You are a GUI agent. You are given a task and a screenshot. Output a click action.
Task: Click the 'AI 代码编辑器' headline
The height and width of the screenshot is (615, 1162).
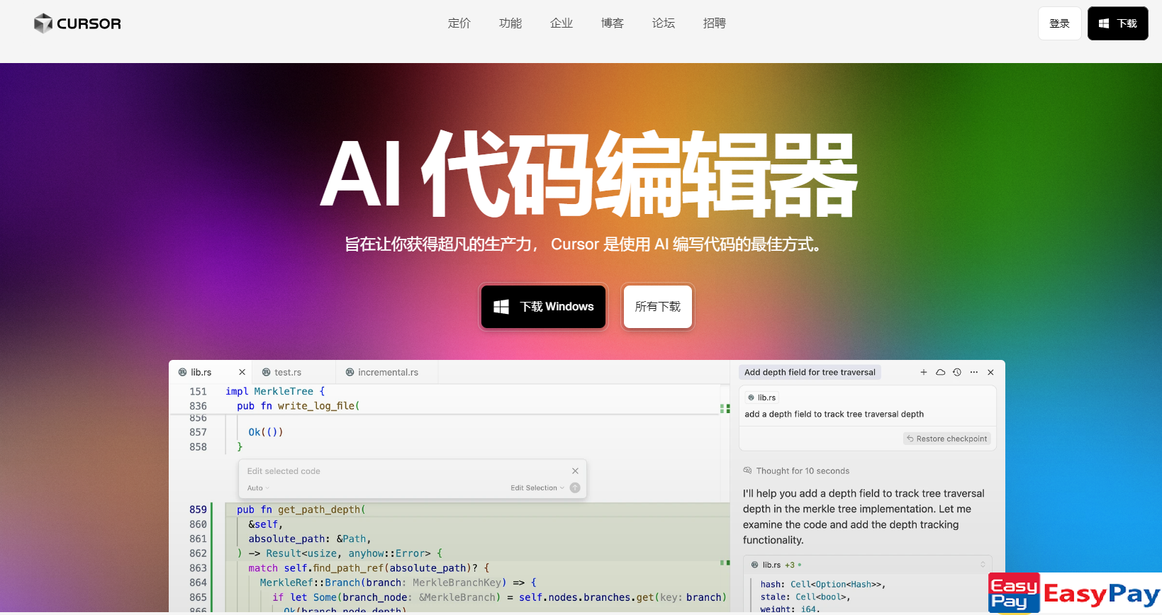588,175
